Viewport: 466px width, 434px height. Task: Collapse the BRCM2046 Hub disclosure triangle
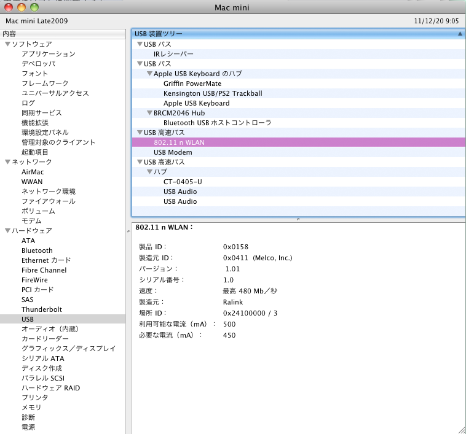(149, 113)
